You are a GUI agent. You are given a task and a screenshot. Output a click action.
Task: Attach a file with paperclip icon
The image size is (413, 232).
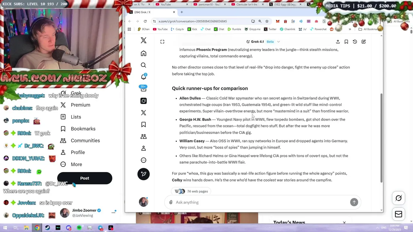pyautogui.click(x=171, y=202)
